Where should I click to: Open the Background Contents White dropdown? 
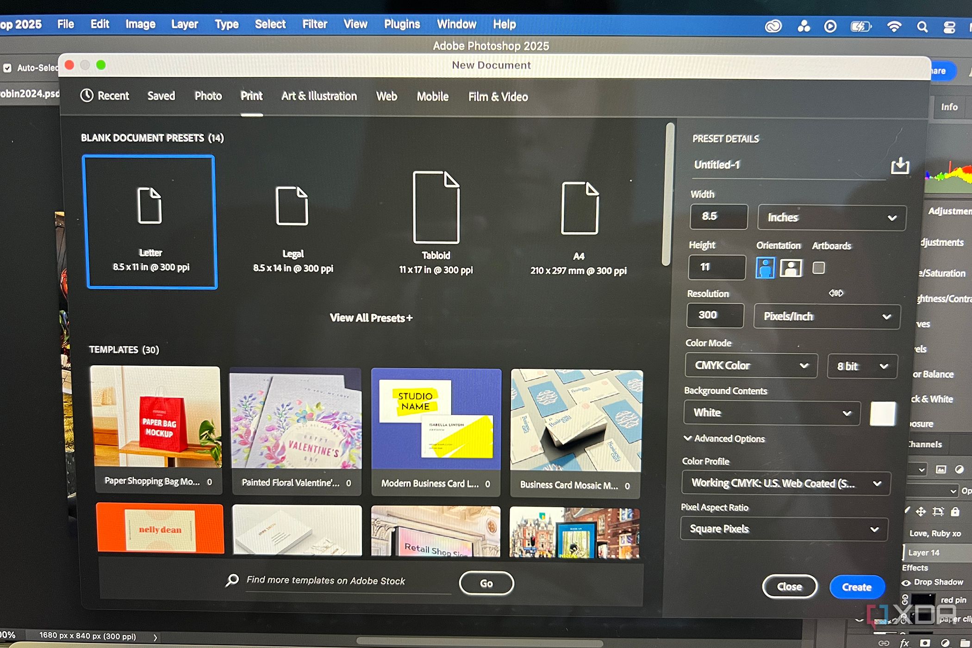tap(772, 413)
